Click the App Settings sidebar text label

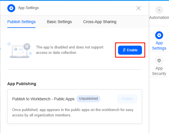[x=159, y=46]
